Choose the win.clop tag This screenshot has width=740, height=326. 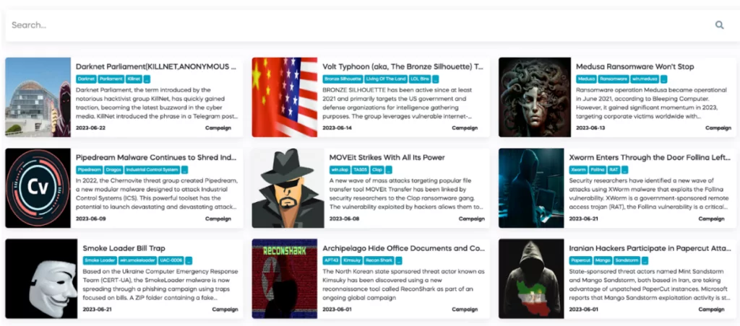point(340,169)
